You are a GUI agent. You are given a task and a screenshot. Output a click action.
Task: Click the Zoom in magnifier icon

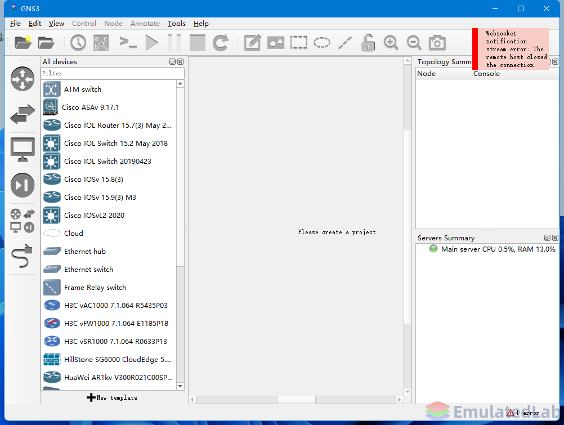pyautogui.click(x=391, y=43)
